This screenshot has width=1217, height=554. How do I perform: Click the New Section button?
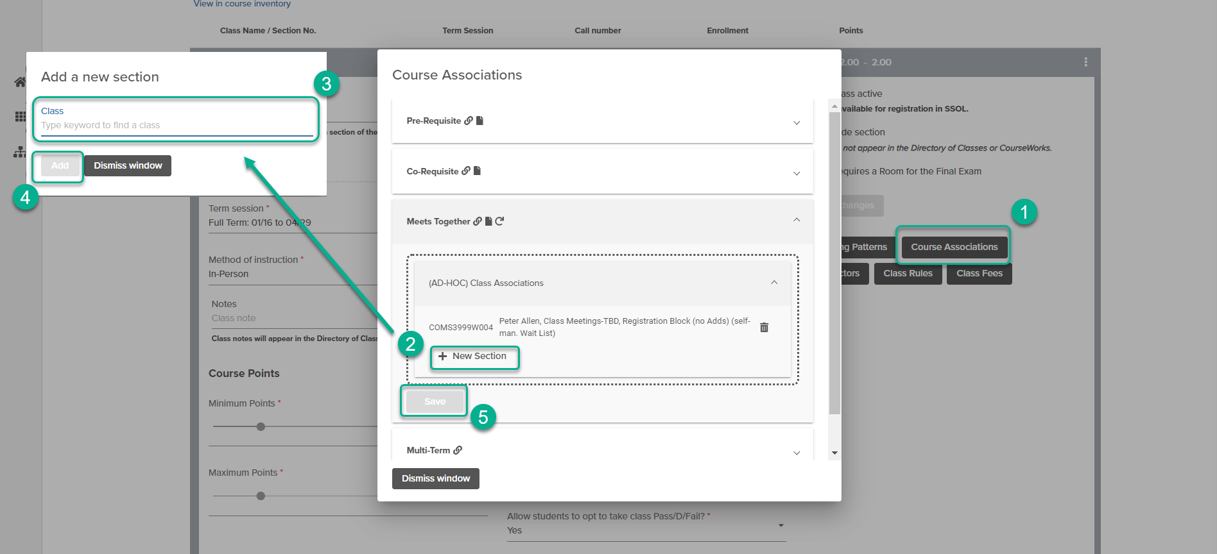pyautogui.click(x=474, y=357)
